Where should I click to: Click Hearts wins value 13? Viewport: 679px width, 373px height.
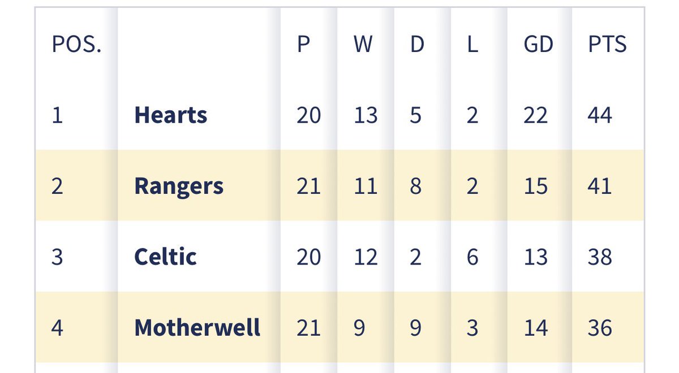[366, 115]
